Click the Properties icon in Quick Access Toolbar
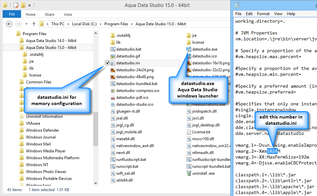 pyautogui.click(x=16, y=5)
